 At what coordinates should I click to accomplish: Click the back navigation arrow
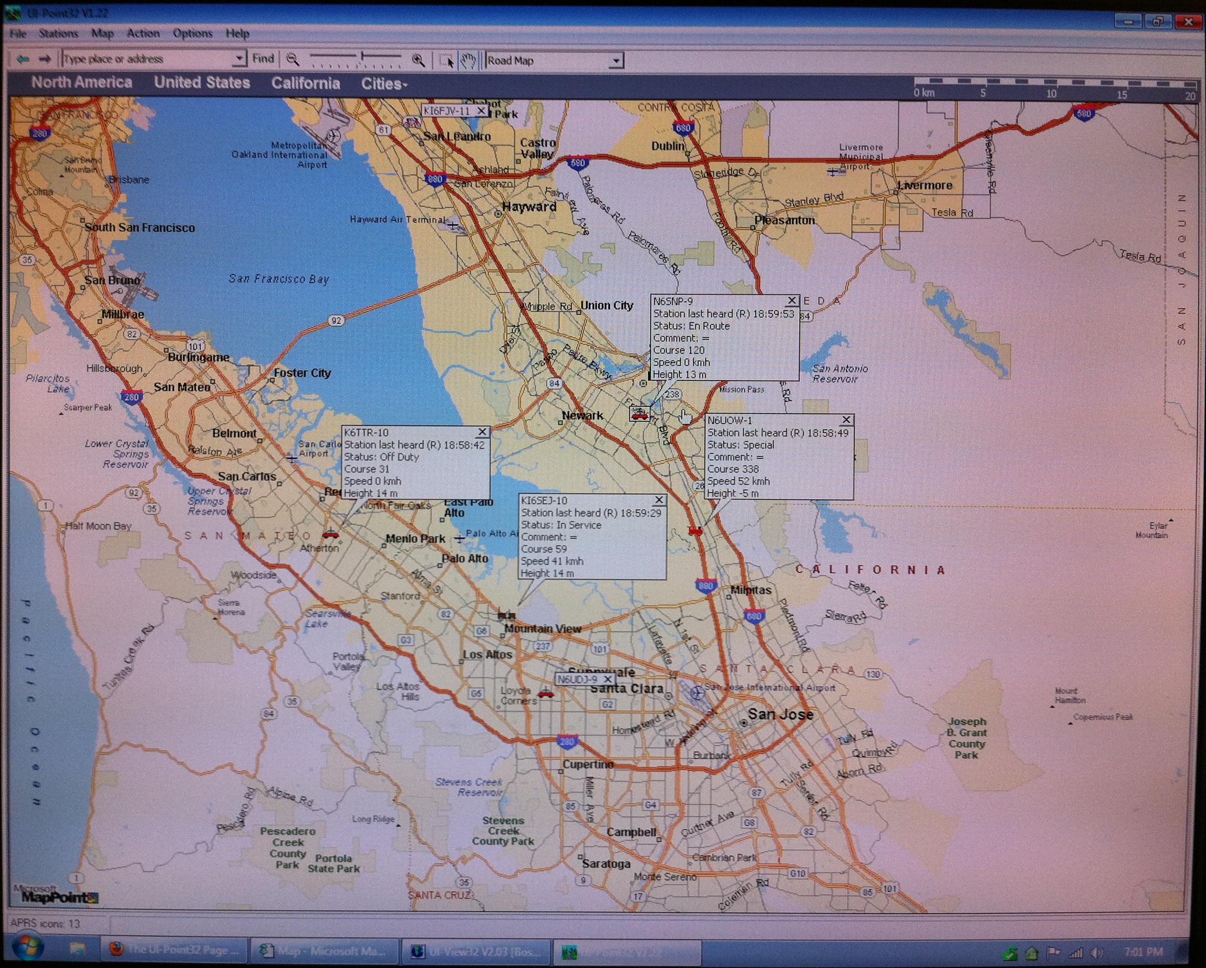(22, 59)
